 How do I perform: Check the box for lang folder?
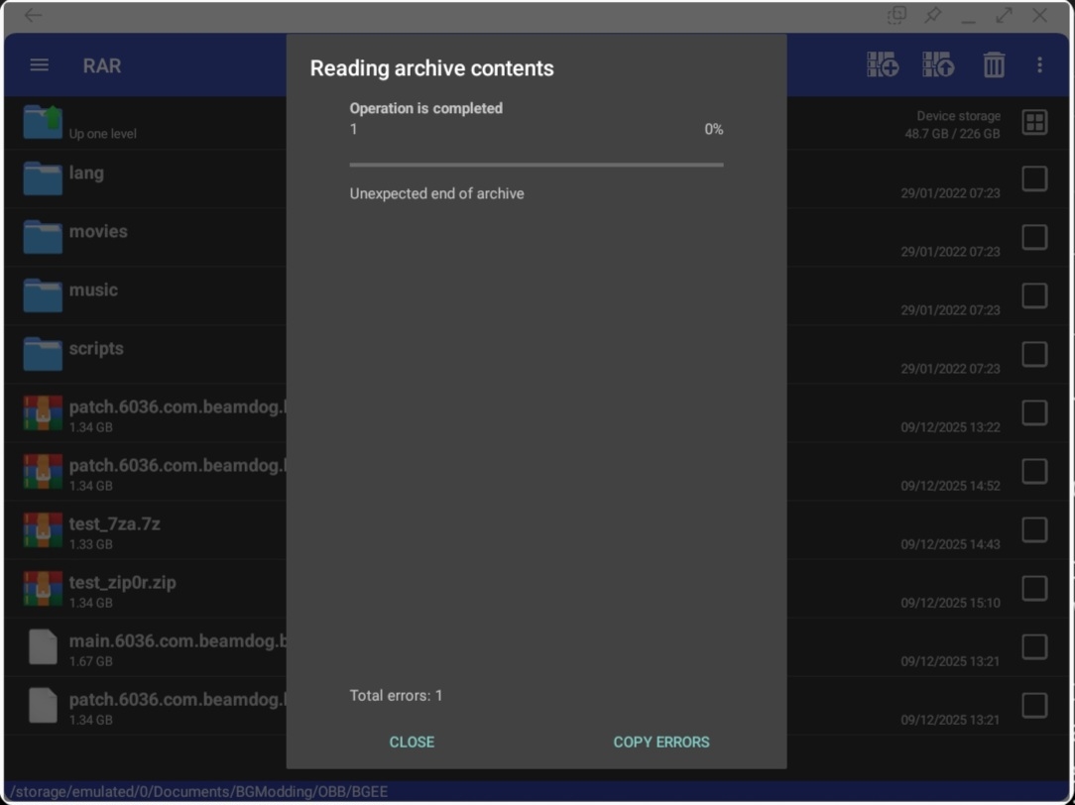(1034, 179)
